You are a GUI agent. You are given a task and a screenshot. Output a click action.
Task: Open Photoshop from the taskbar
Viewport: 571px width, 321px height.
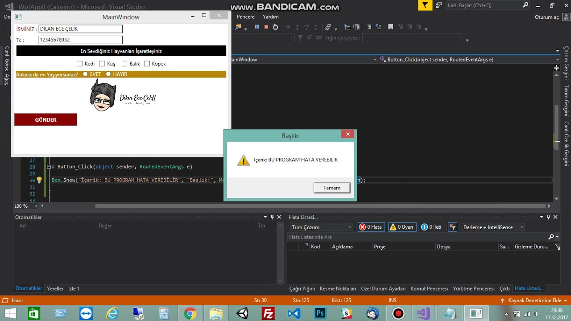[320, 313]
